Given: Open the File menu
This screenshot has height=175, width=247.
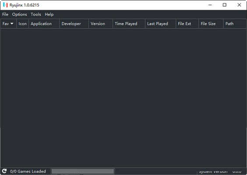Looking at the screenshot, I should pos(5,14).
